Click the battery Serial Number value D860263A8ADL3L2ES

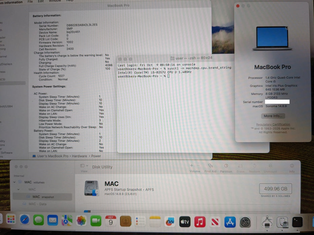pos(82,25)
